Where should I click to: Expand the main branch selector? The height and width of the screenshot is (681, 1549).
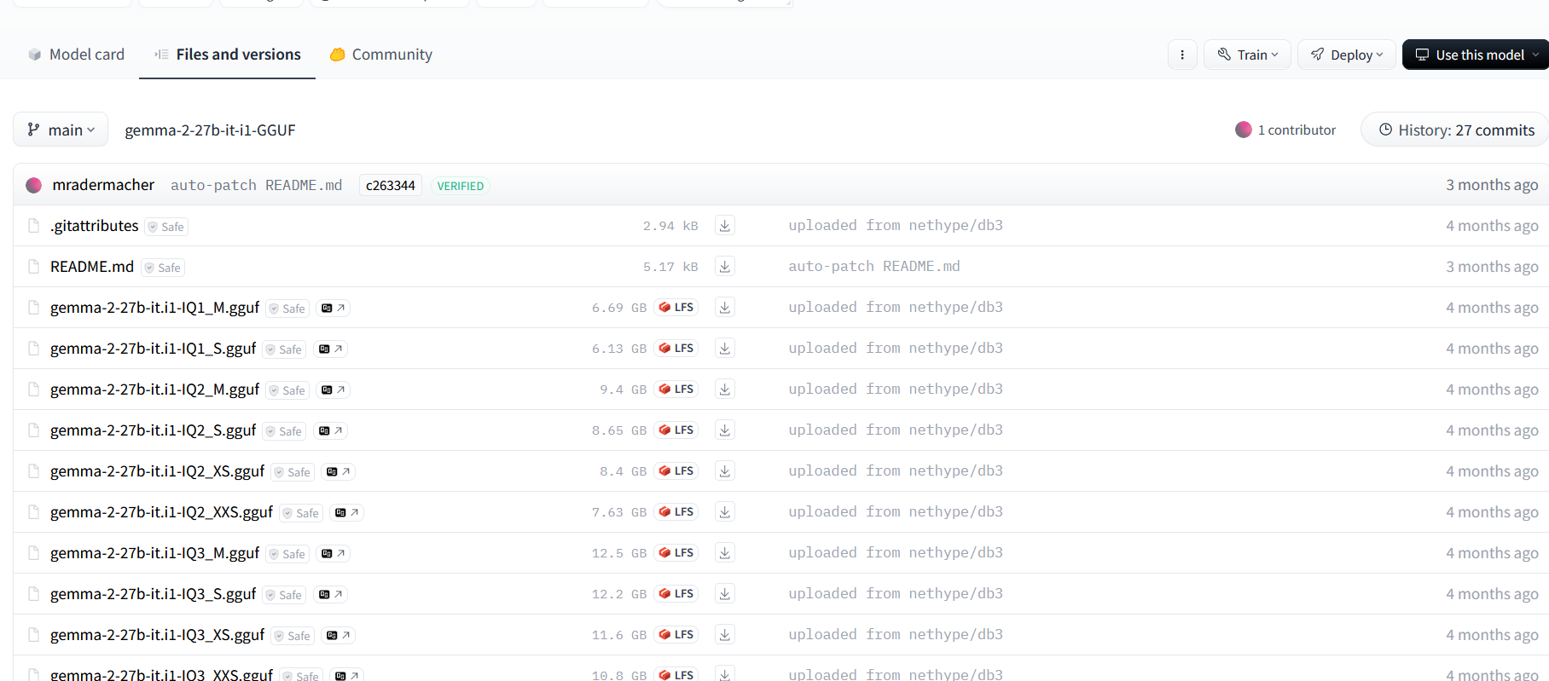click(61, 130)
